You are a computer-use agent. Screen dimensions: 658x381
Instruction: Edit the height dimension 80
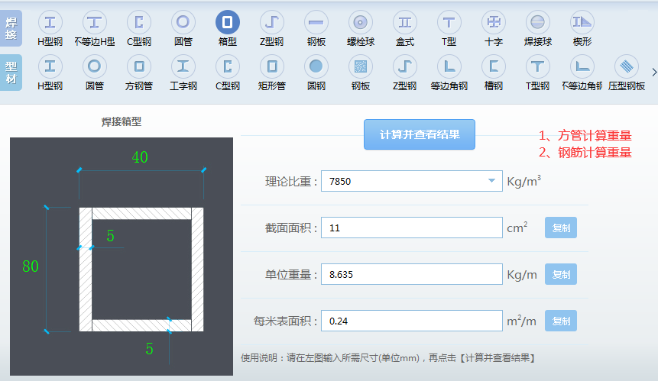[31, 266]
